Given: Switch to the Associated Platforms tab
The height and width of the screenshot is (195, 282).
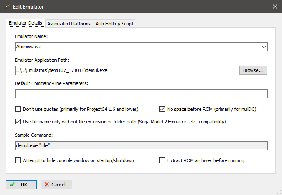Looking at the screenshot, I should click(69, 24).
